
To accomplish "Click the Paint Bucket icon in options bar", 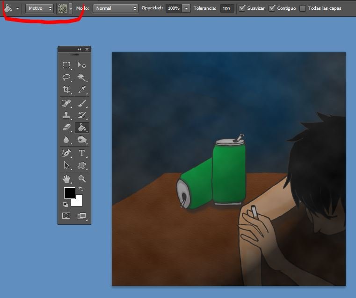I will click(8, 8).
